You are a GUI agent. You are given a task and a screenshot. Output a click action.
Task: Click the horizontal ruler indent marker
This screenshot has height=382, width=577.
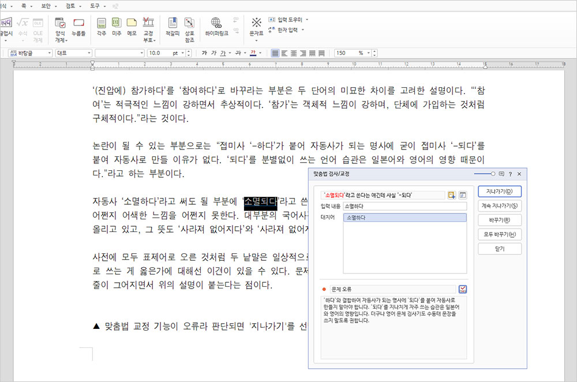point(92,65)
